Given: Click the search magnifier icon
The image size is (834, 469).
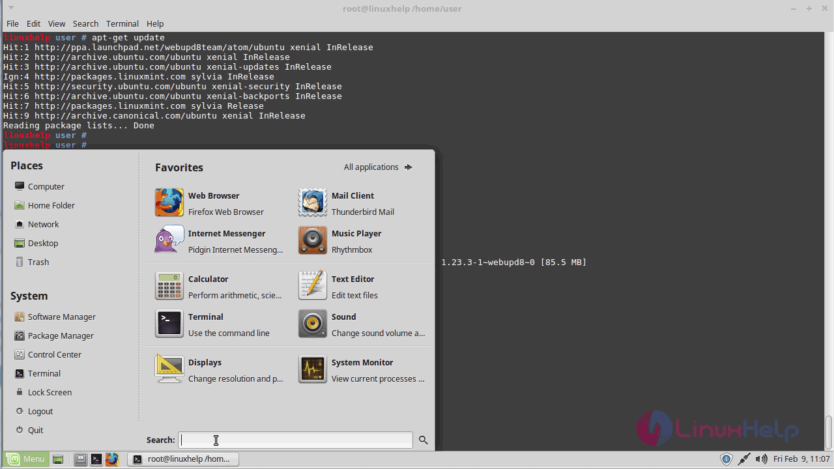Looking at the screenshot, I should coord(424,440).
